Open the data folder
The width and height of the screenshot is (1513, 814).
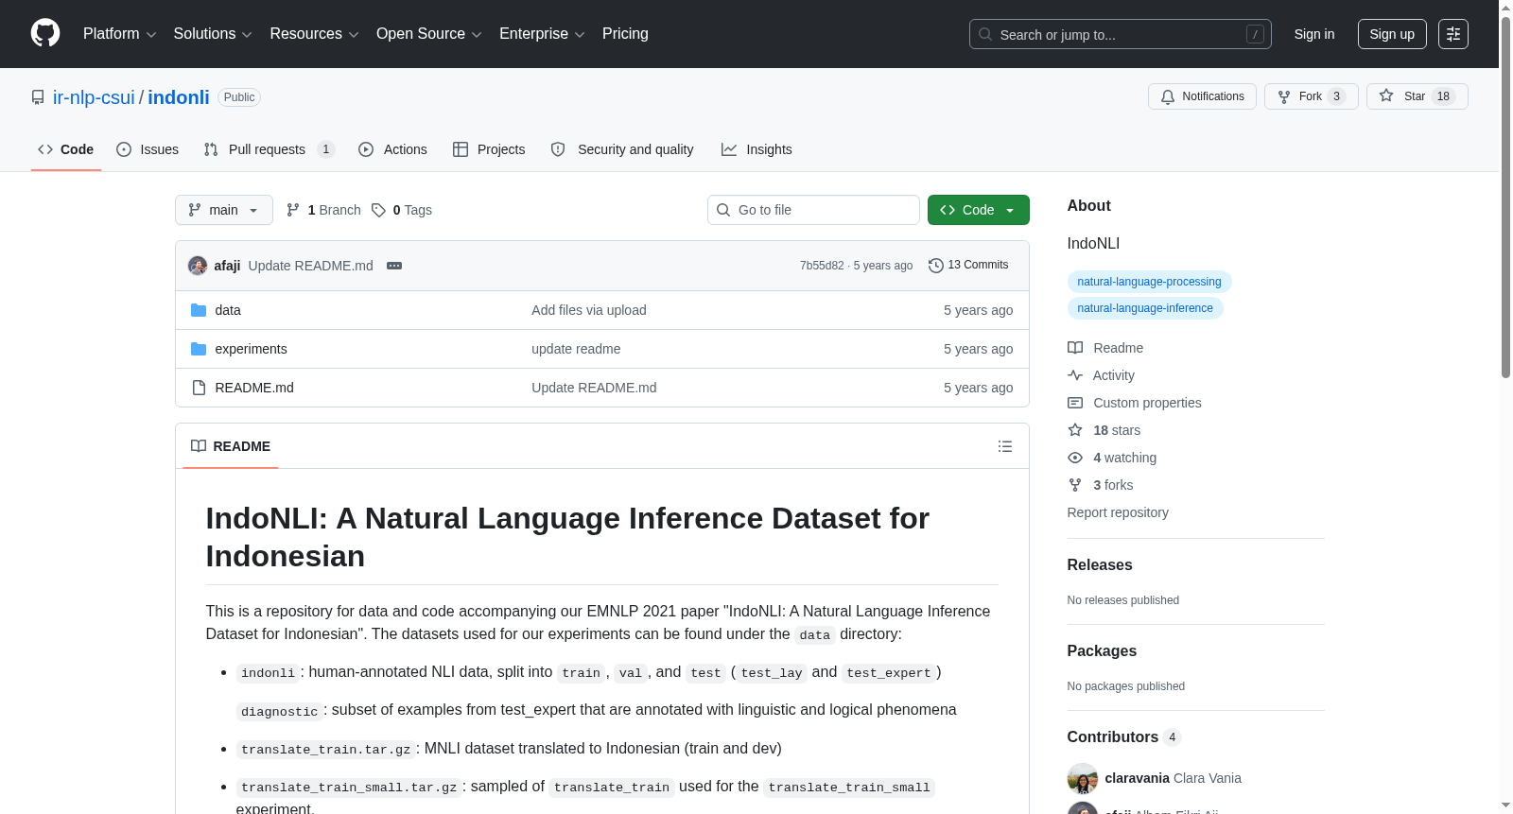[x=228, y=310]
